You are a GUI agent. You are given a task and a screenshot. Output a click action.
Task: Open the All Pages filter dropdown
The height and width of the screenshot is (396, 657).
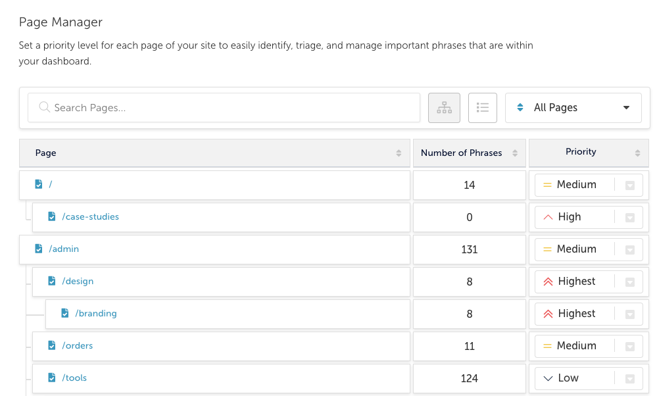(573, 108)
